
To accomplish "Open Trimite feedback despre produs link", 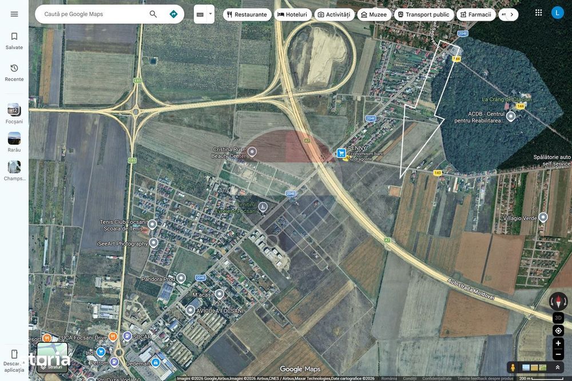I will (485, 379).
